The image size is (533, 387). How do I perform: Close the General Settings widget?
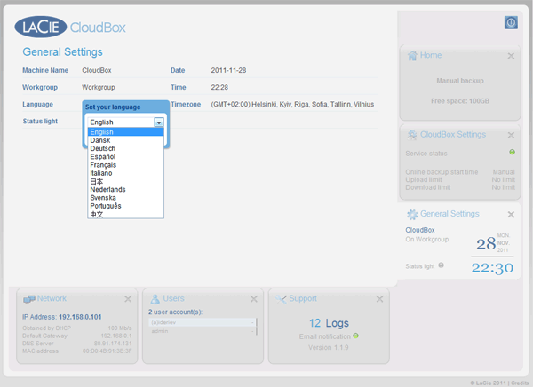tap(511, 215)
